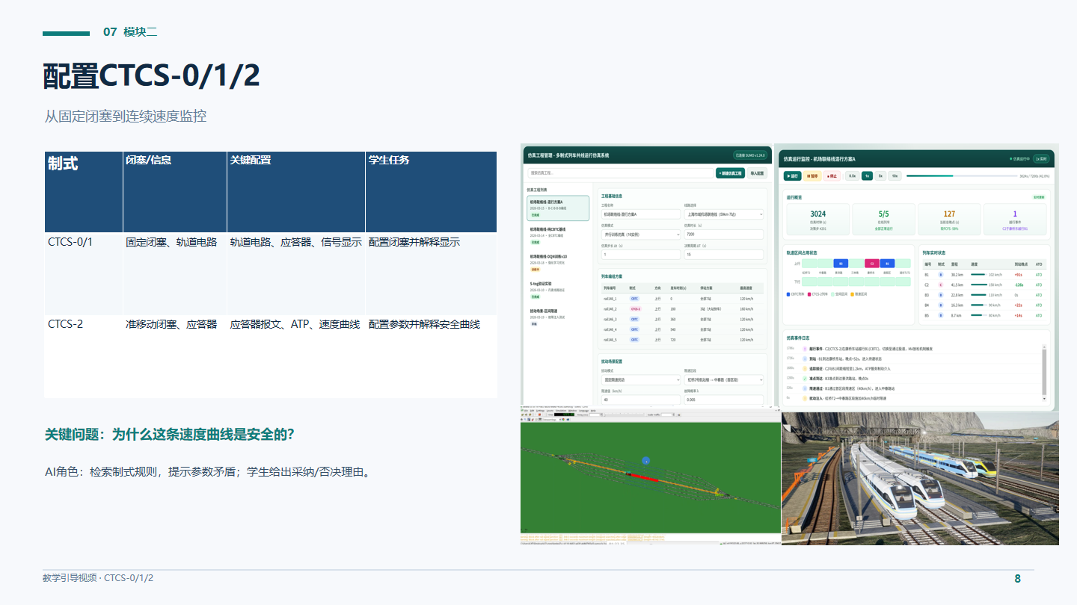The height and width of the screenshot is (605, 1077).
Task: Click the 停止 stop button
Action: point(832,176)
